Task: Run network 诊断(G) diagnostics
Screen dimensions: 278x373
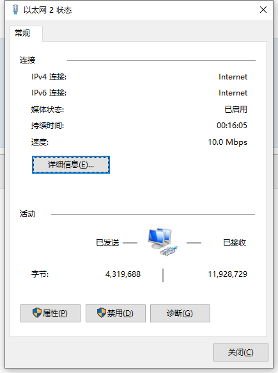Action: (180, 313)
